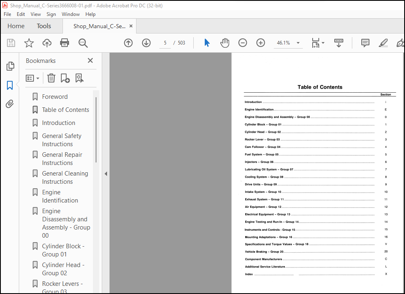Click 'Vehicle Braking – Group 20' entry
Image resolution: width=405 pixels, height=294 pixels.
click(x=264, y=252)
